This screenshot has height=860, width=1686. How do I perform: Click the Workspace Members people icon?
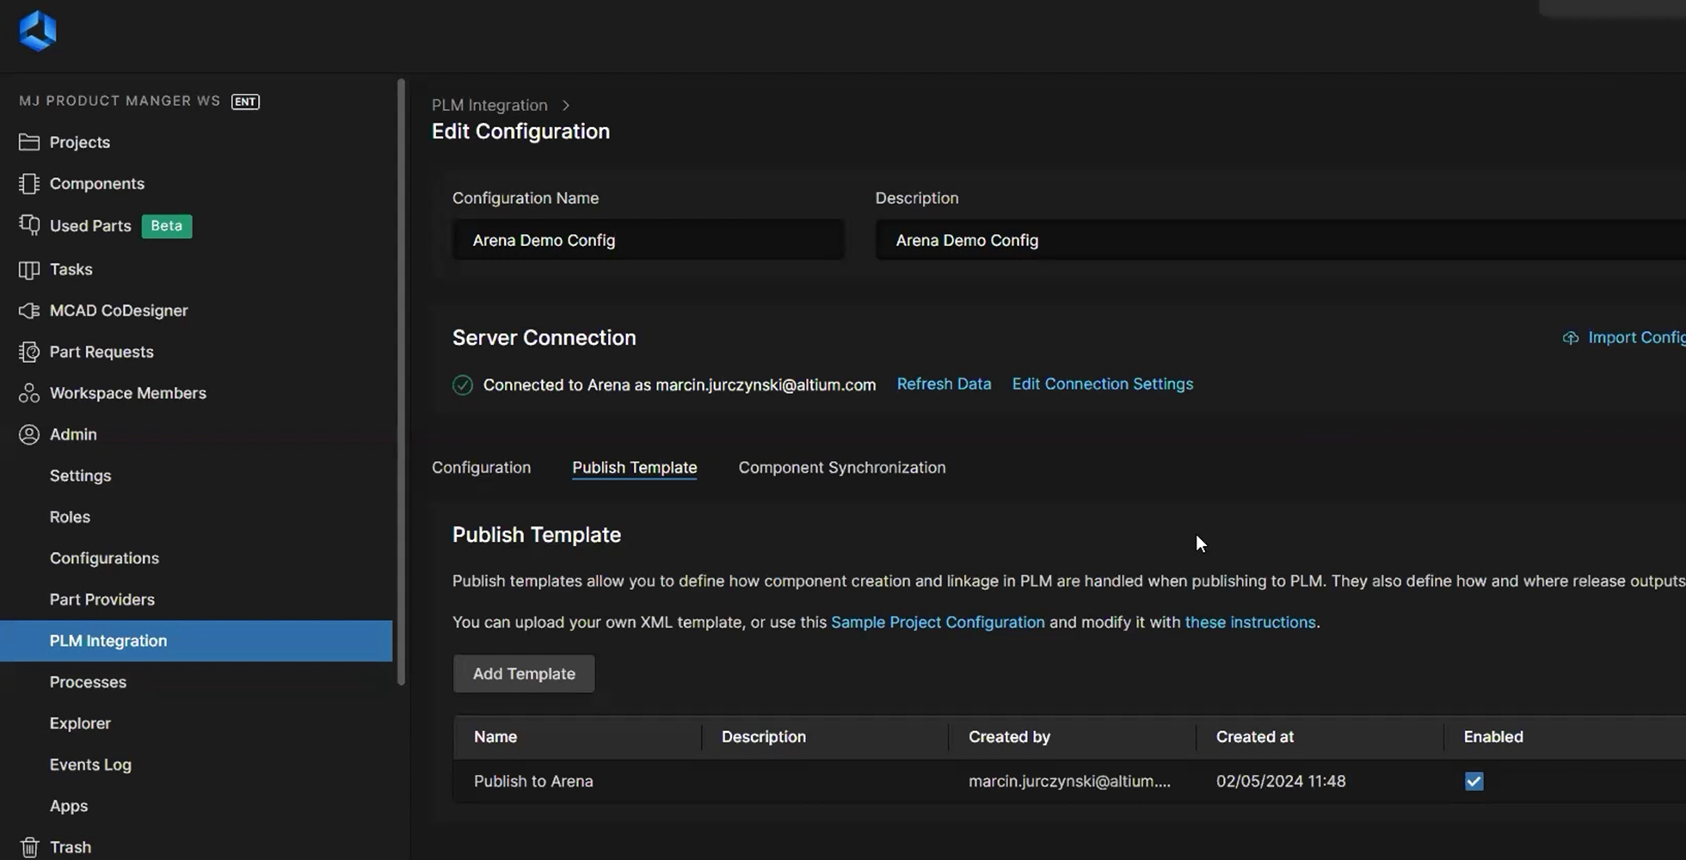coord(29,393)
